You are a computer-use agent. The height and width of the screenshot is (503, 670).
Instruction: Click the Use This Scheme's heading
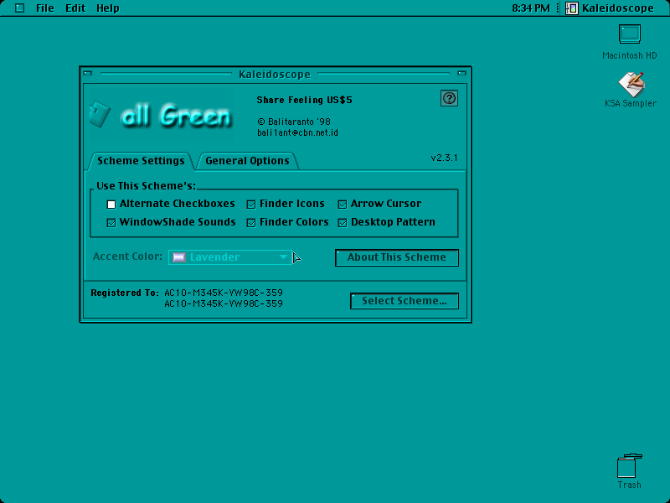coord(146,186)
